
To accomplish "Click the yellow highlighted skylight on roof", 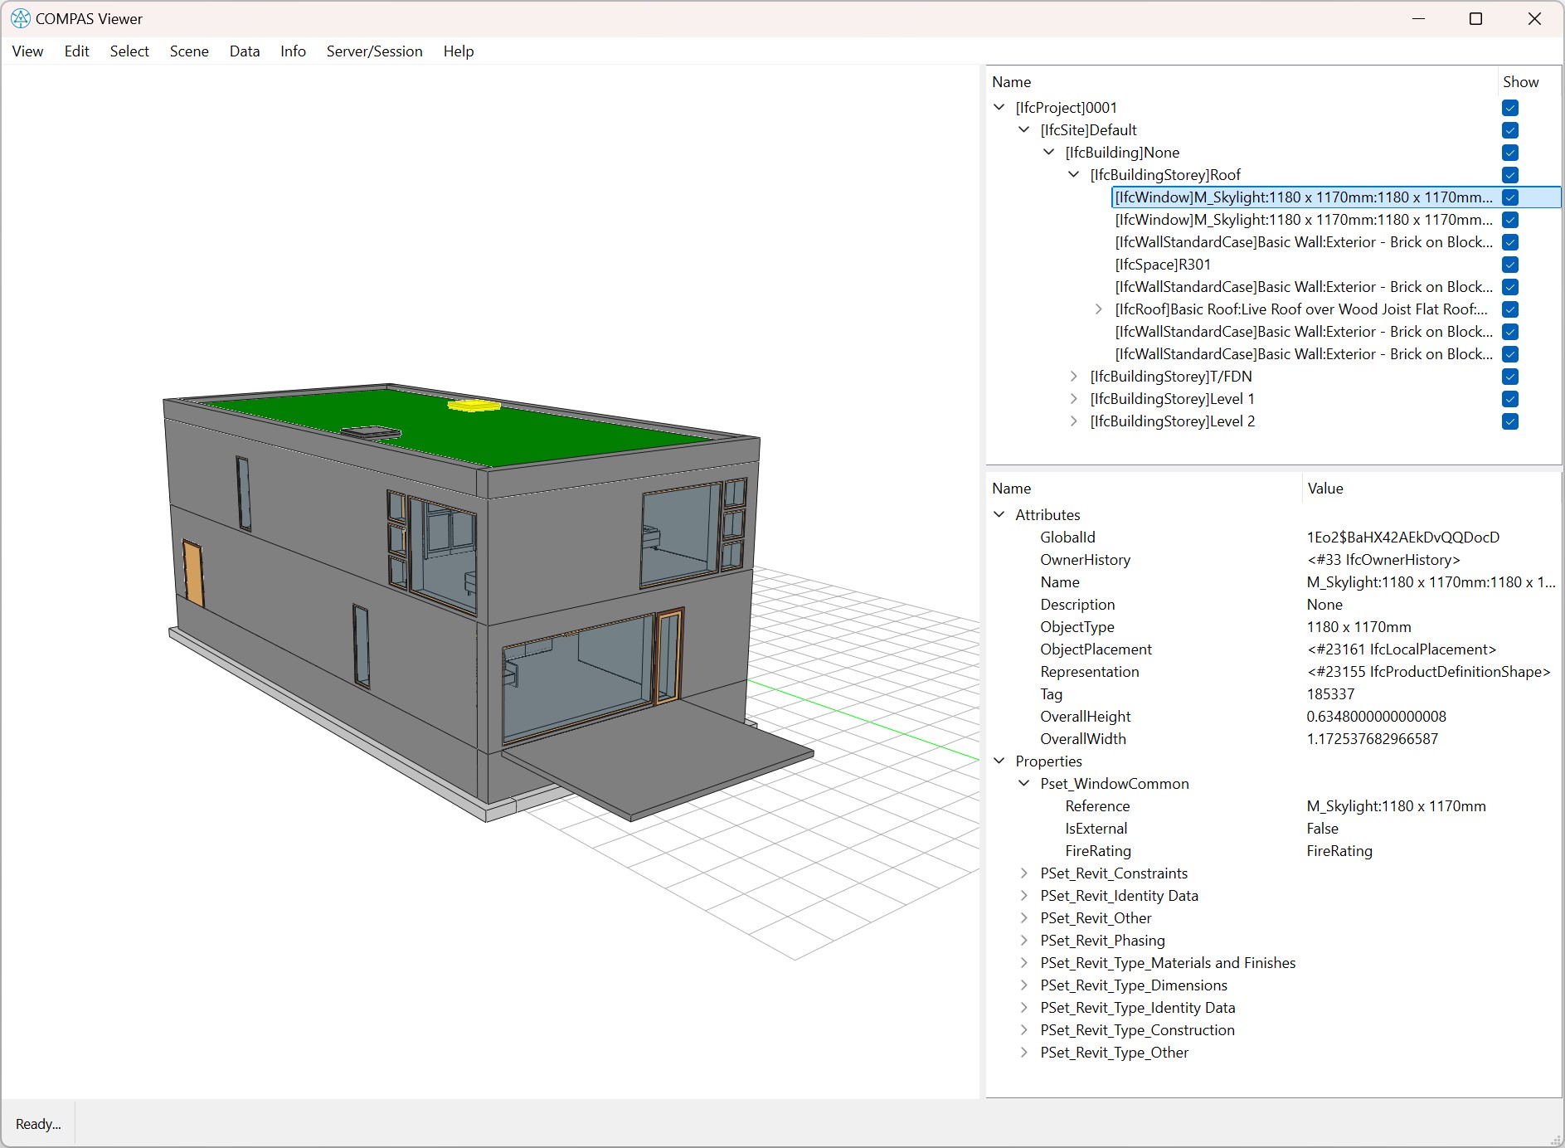I will 474,406.
